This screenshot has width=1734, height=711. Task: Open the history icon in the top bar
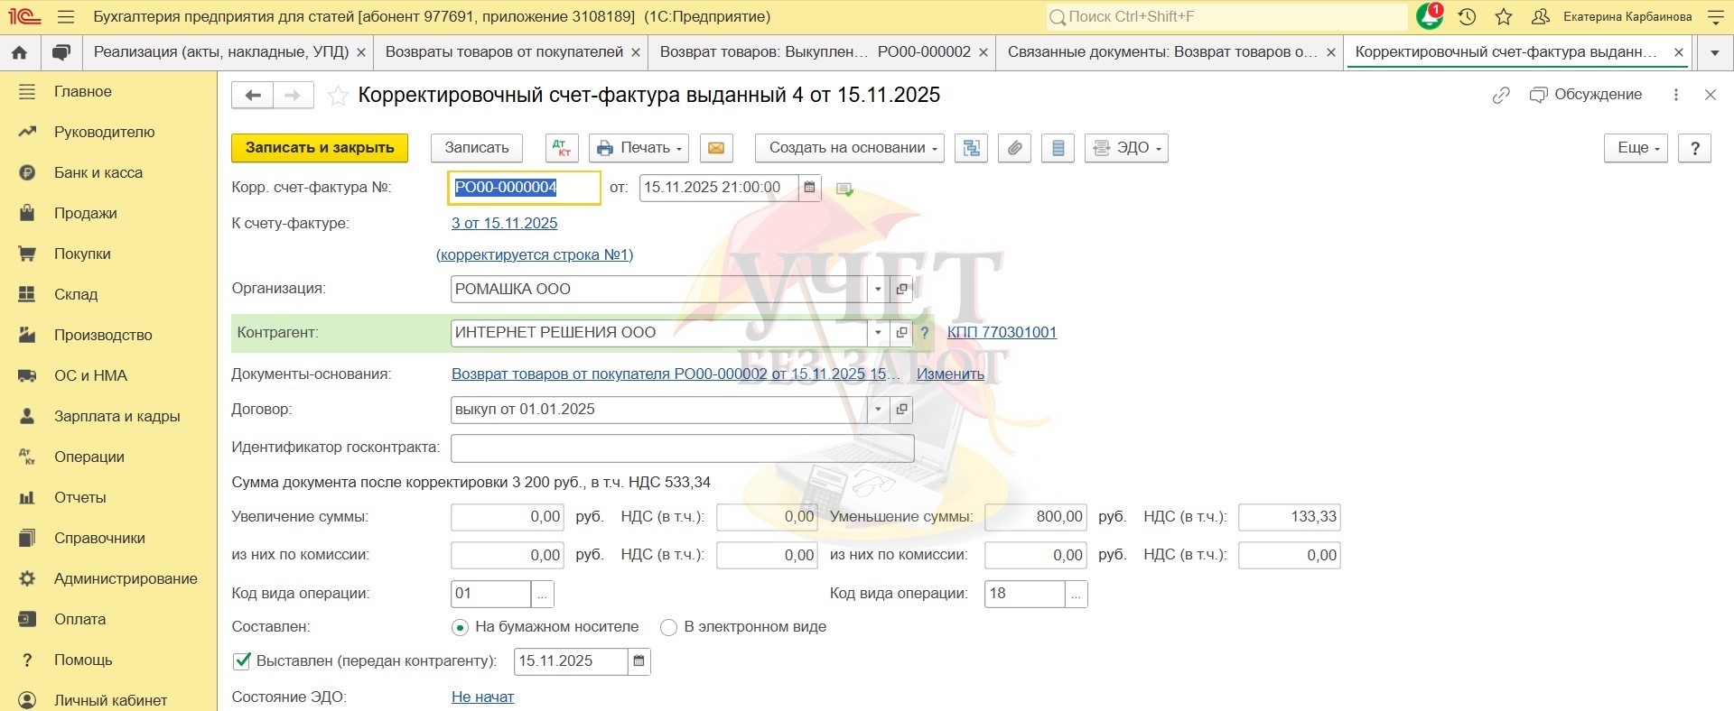coord(1468,16)
